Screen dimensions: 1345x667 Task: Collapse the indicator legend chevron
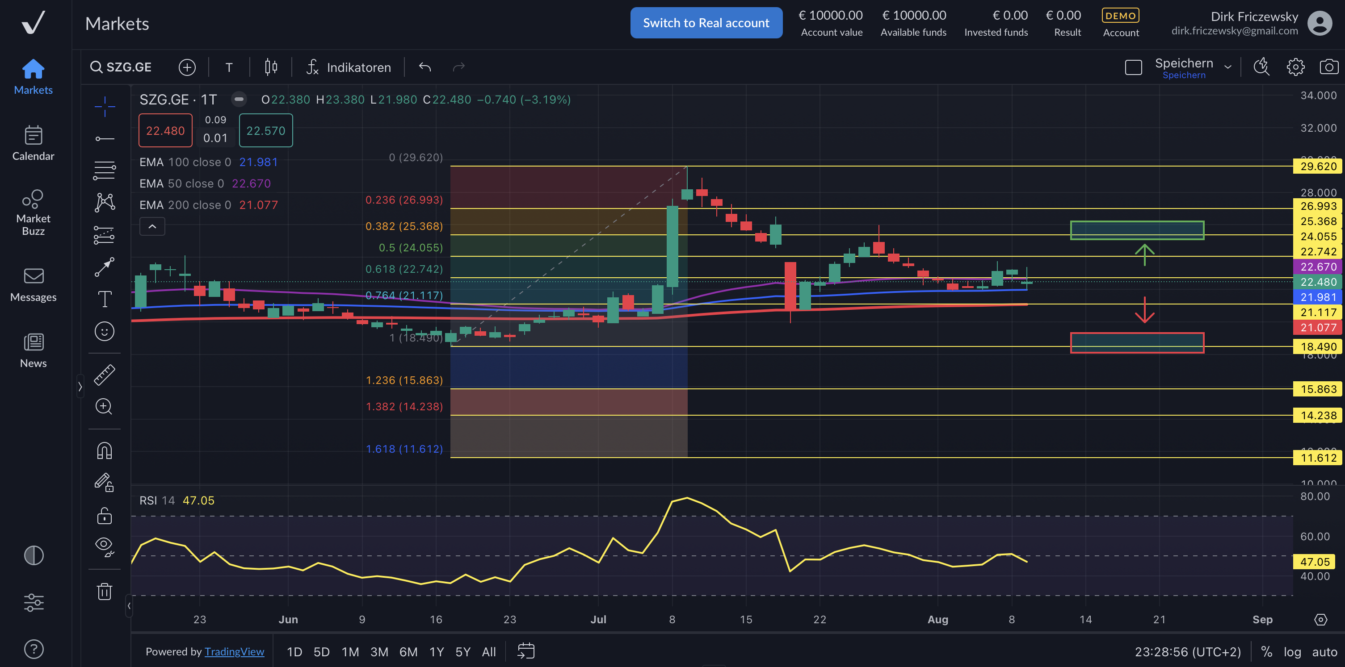tap(152, 226)
